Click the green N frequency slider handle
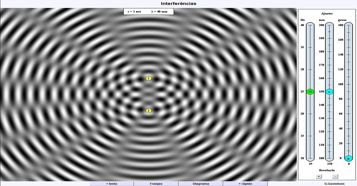The width and height of the screenshot is (357, 186). pyautogui.click(x=310, y=92)
